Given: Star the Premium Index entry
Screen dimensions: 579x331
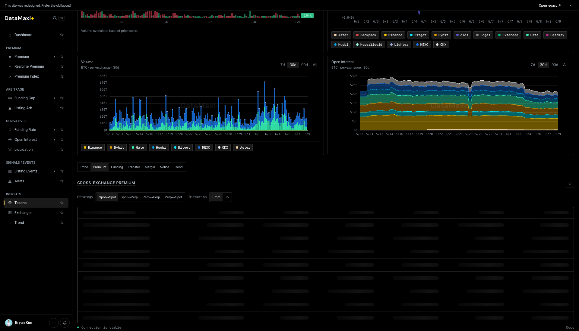Looking at the screenshot, I should pyautogui.click(x=62, y=76).
